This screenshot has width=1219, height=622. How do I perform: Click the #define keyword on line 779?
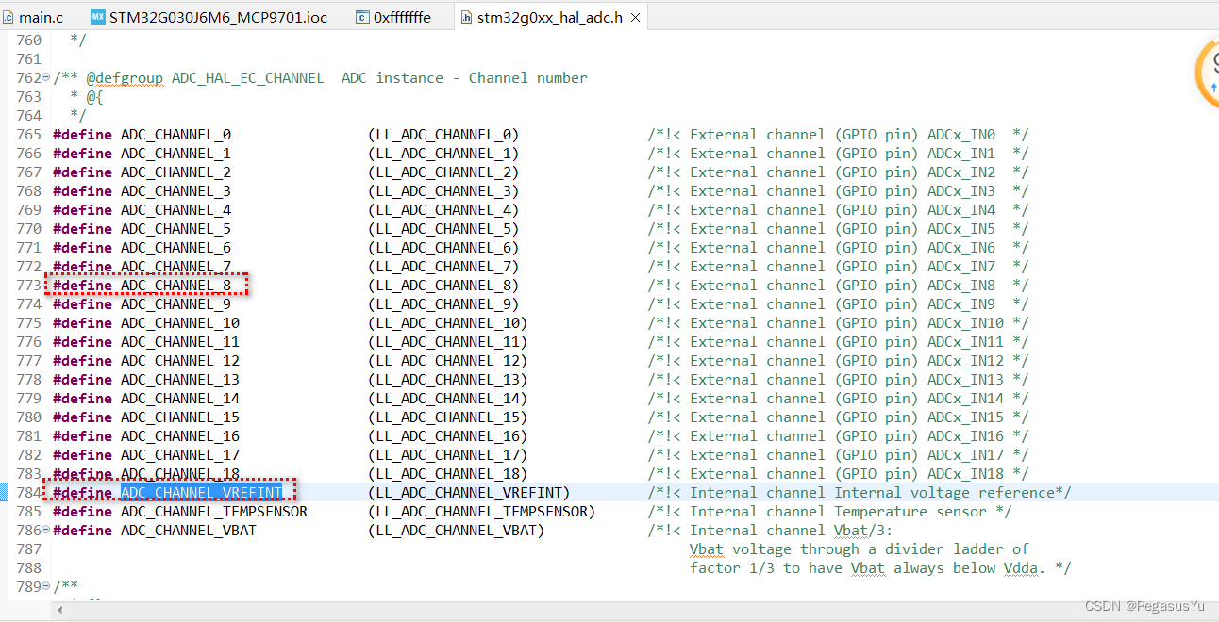[82, 398]
